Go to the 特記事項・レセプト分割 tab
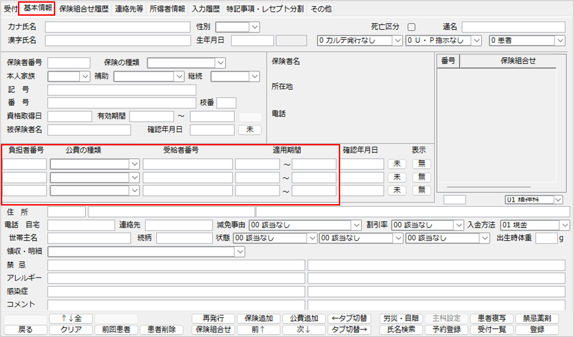574x337 pixels. click(x=265, y=9)
